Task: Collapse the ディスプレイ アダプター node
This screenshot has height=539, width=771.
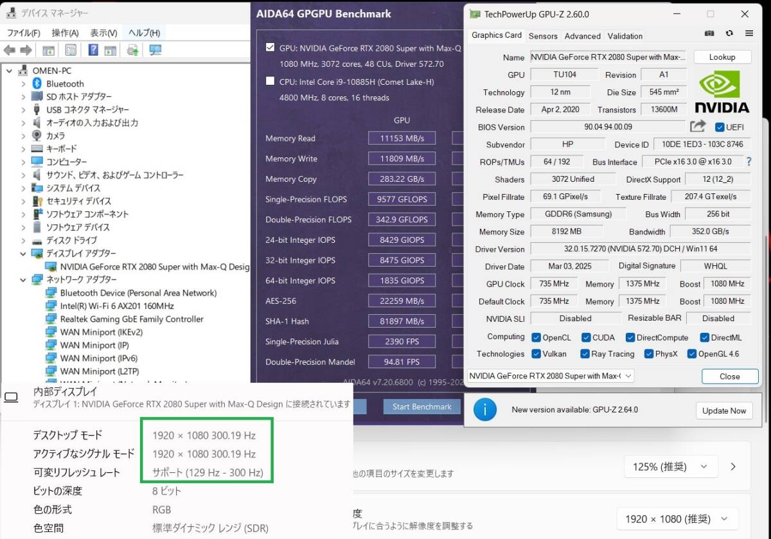Action: pos(23,253)
